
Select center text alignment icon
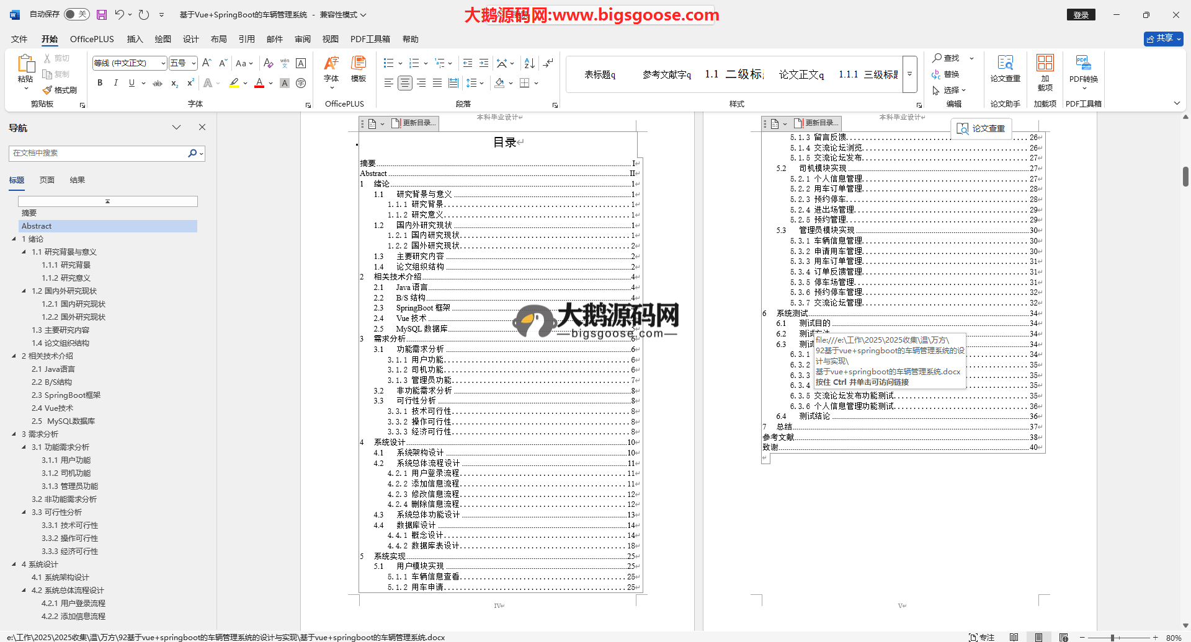(404, 83)
